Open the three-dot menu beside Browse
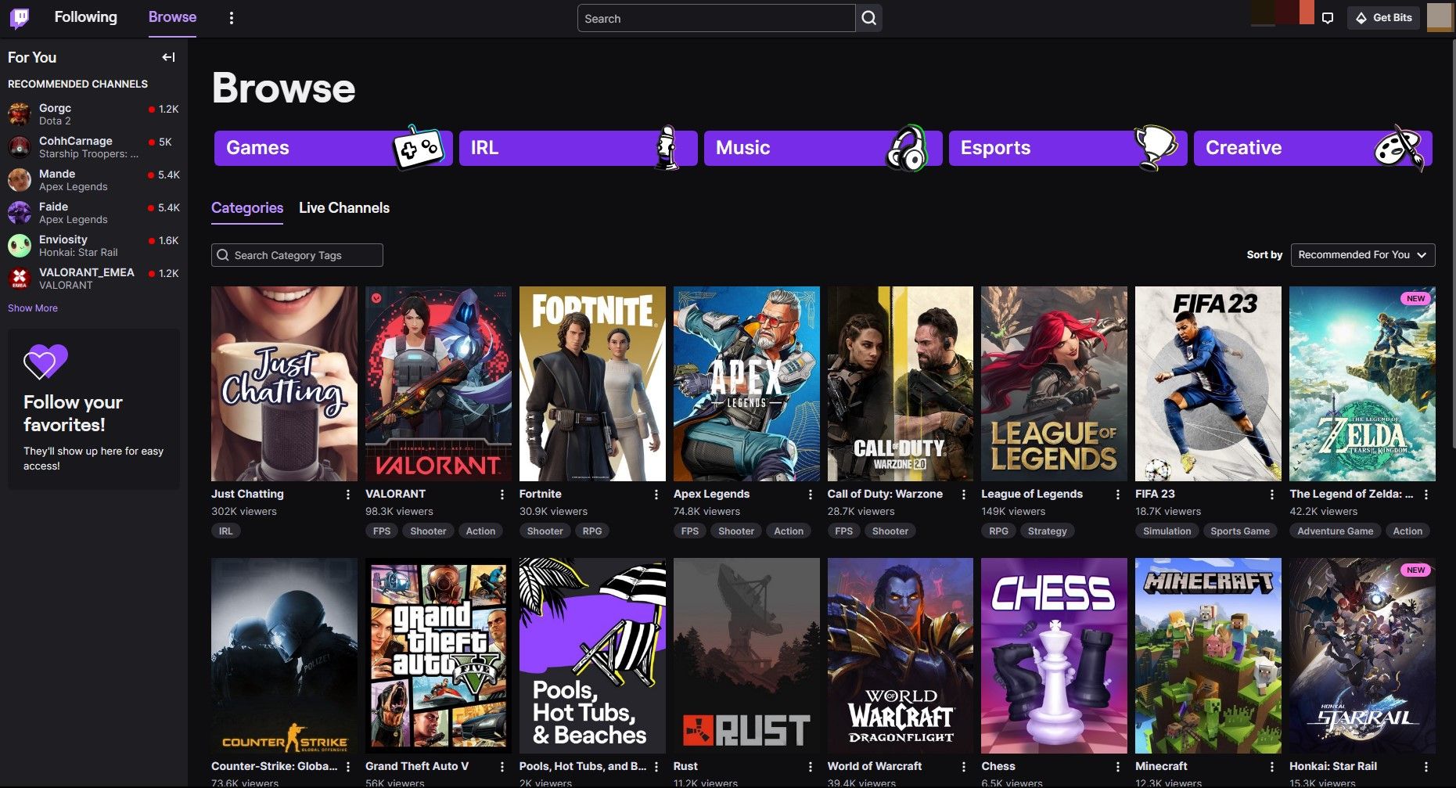Screen dimensions: 1456x788 pyautogui.click(x=231, y=17)
